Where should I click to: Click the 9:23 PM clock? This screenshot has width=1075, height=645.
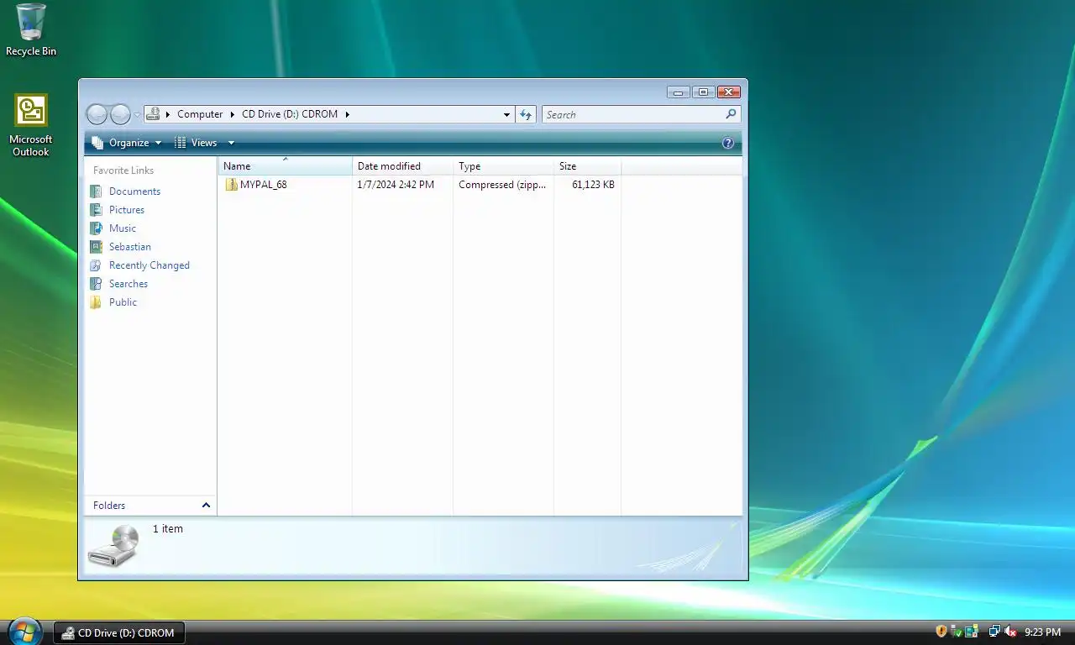[1042, 632]
